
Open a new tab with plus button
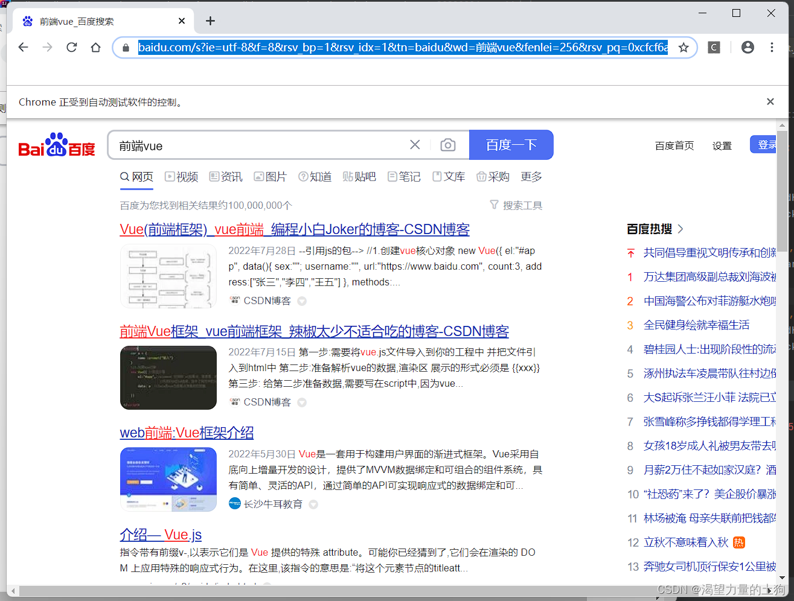pos(210,21)
